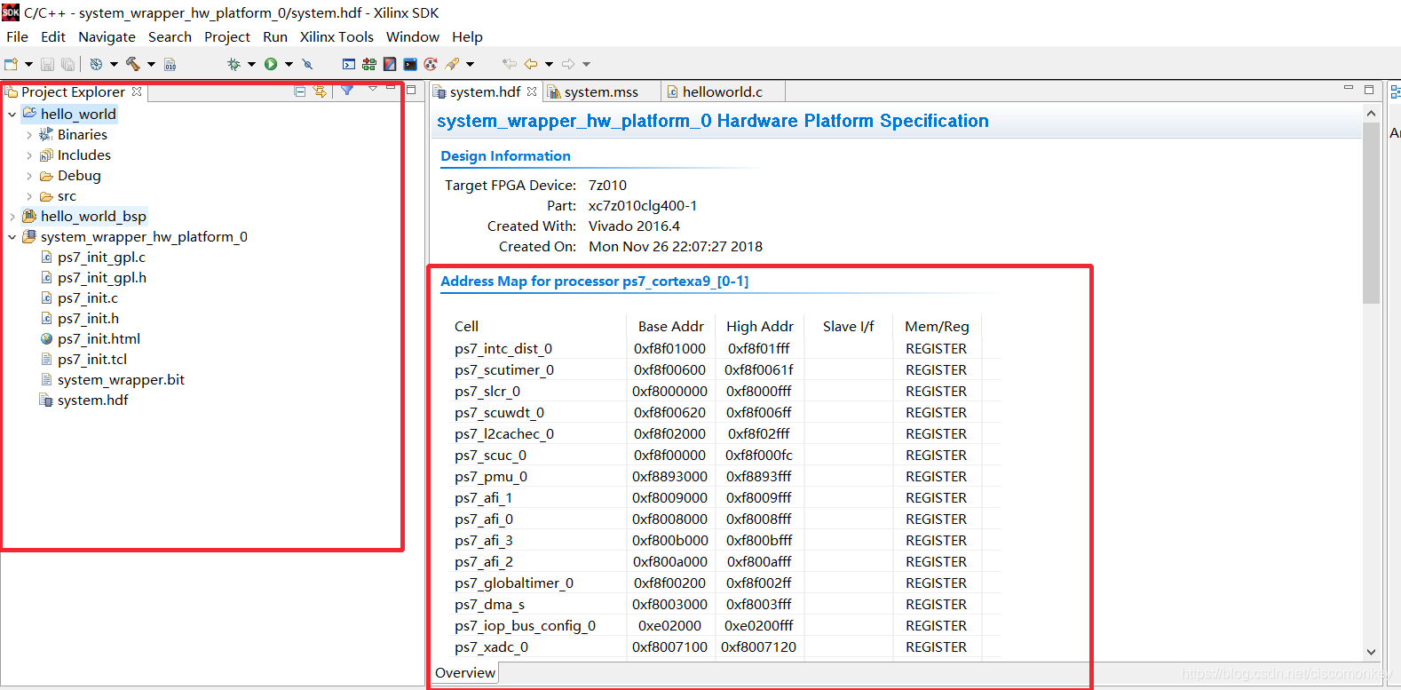Switch to the helloworld.c editor tab
Image resolution: width=1401 pixels, height=690 pixels.
coord(722,91)
